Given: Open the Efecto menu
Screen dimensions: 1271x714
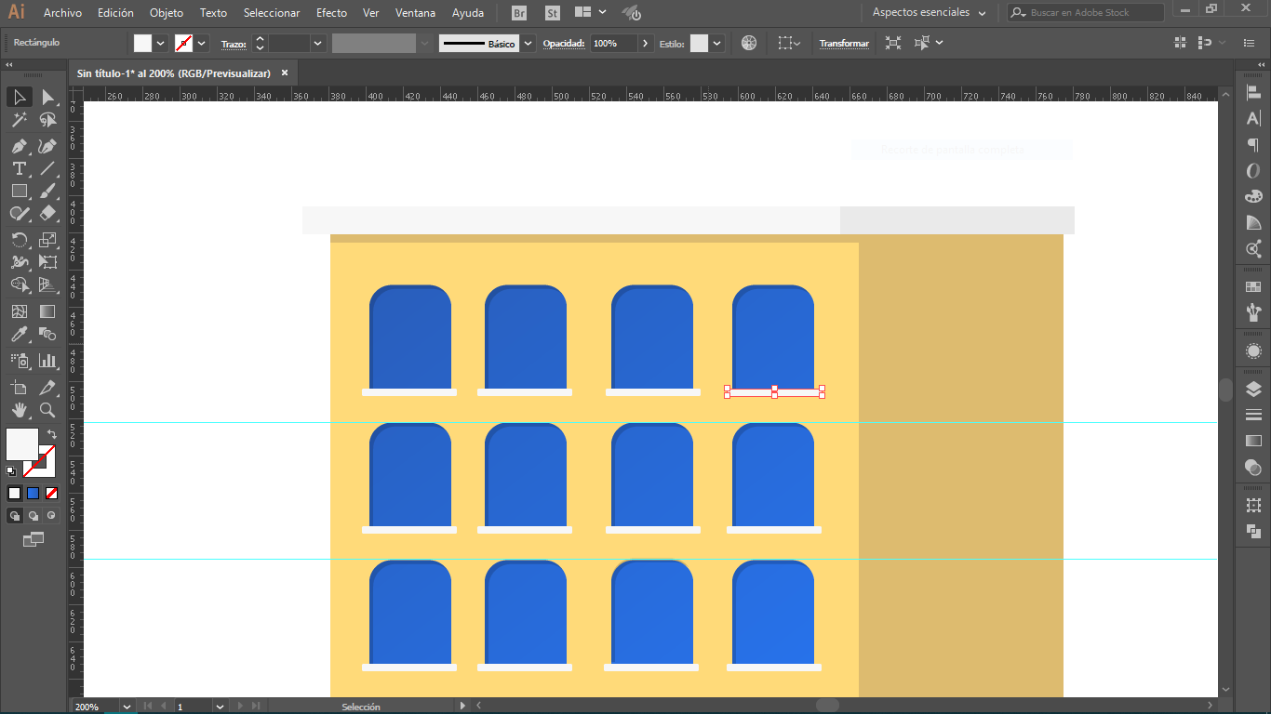Looking at the screenshot, I should [331, 13].
